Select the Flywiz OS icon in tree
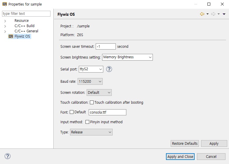The height and width of the screenshot is (164, 229). (x=11, y=36)
